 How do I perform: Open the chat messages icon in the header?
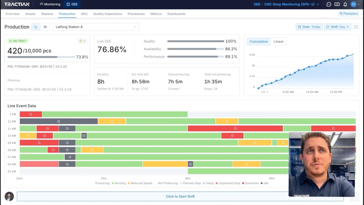(329, 4)
